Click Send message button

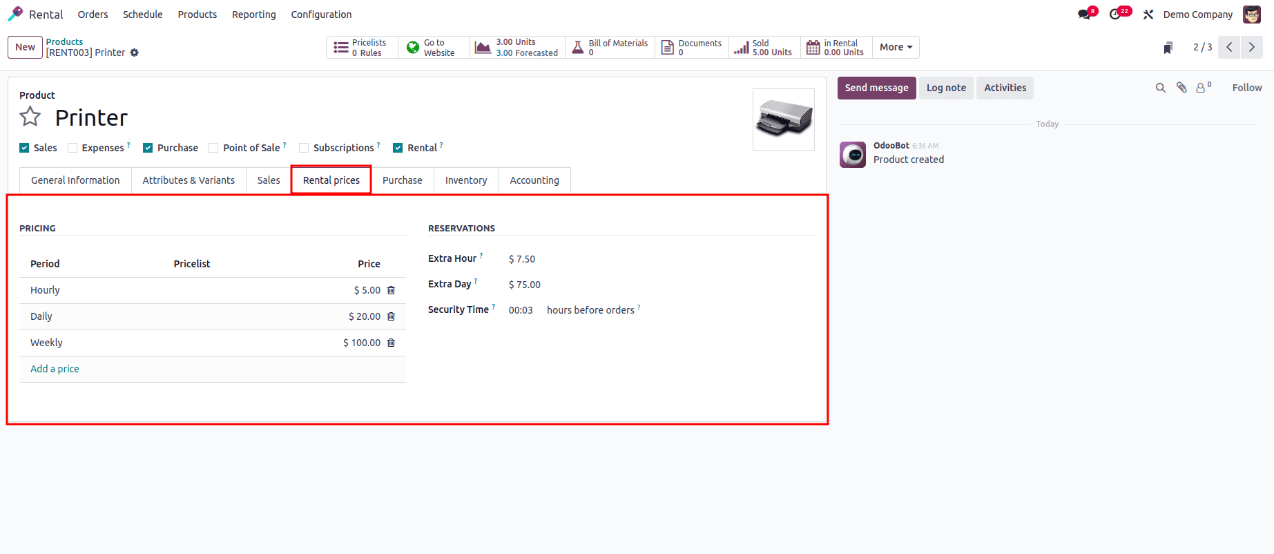point(877,88)
